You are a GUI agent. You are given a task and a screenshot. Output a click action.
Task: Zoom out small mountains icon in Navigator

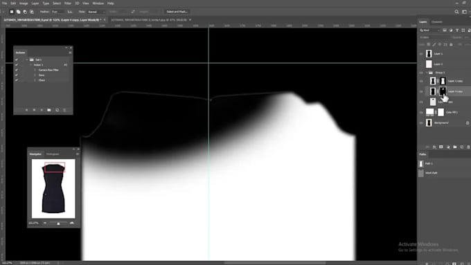45,223
